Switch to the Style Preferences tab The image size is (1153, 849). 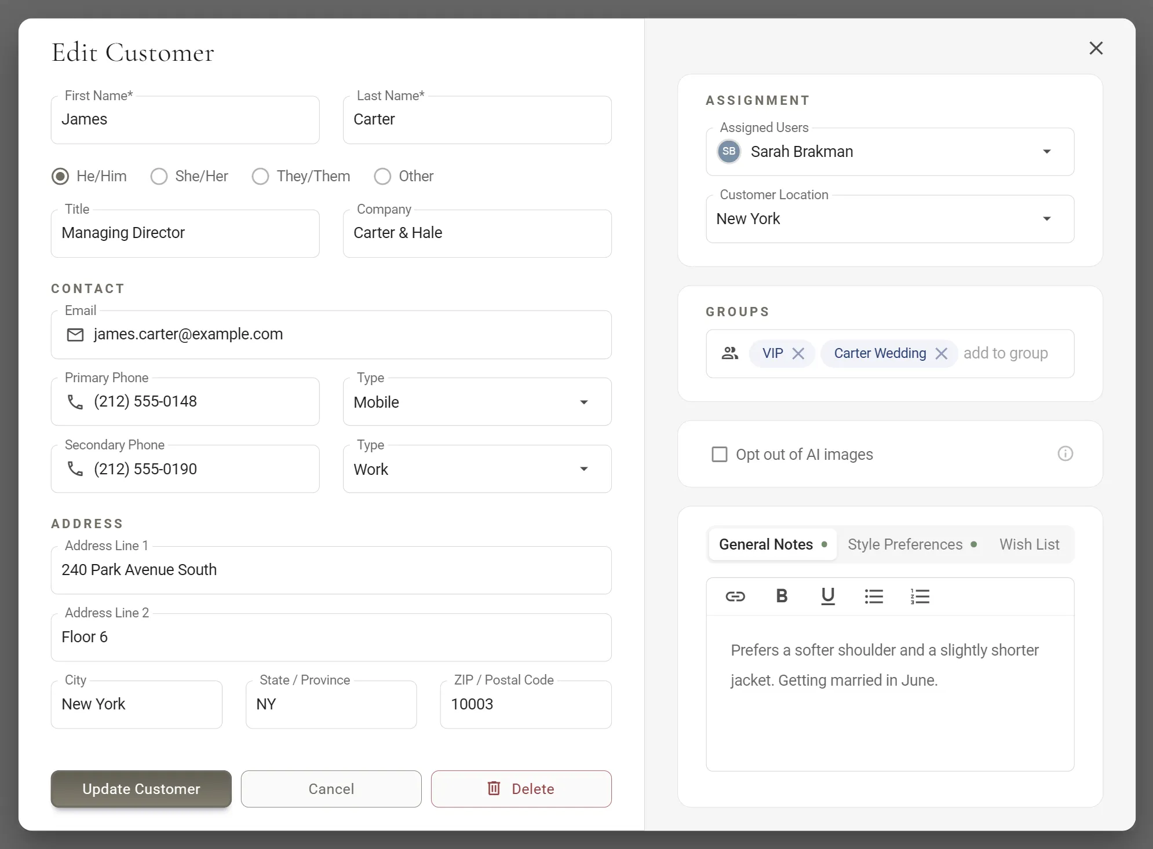pos(912,544)
